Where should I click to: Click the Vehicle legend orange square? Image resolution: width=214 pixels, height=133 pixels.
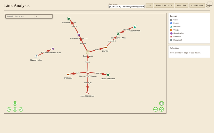pyautogui.click(x=171, y=30)
